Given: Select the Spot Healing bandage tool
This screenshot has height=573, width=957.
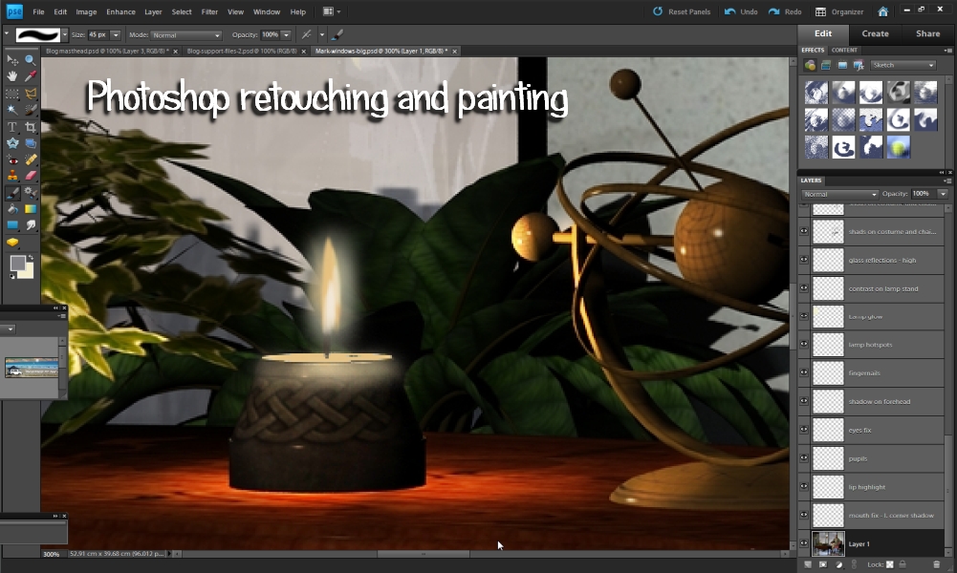Looking at the screenshot, I should tap(30, 159).
